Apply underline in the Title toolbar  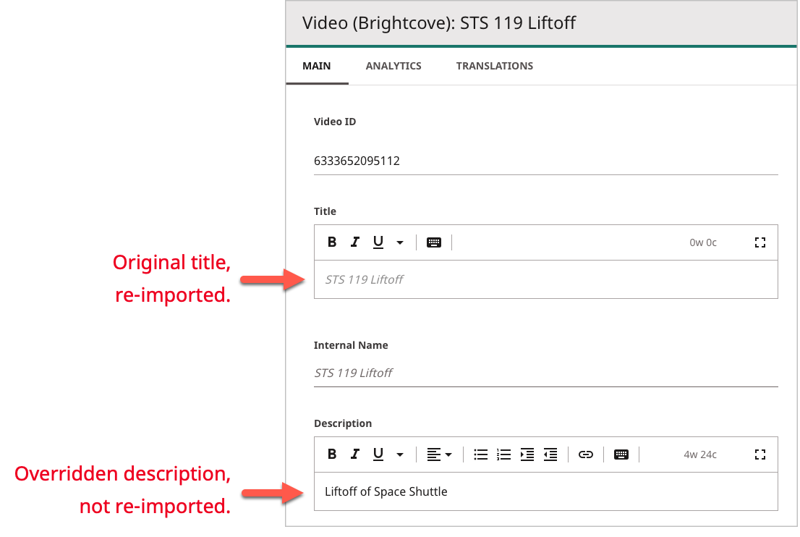378,242
